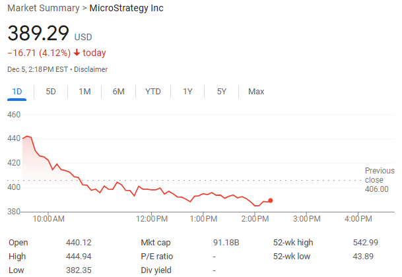Show the 6M price chart

coord(119,92)
